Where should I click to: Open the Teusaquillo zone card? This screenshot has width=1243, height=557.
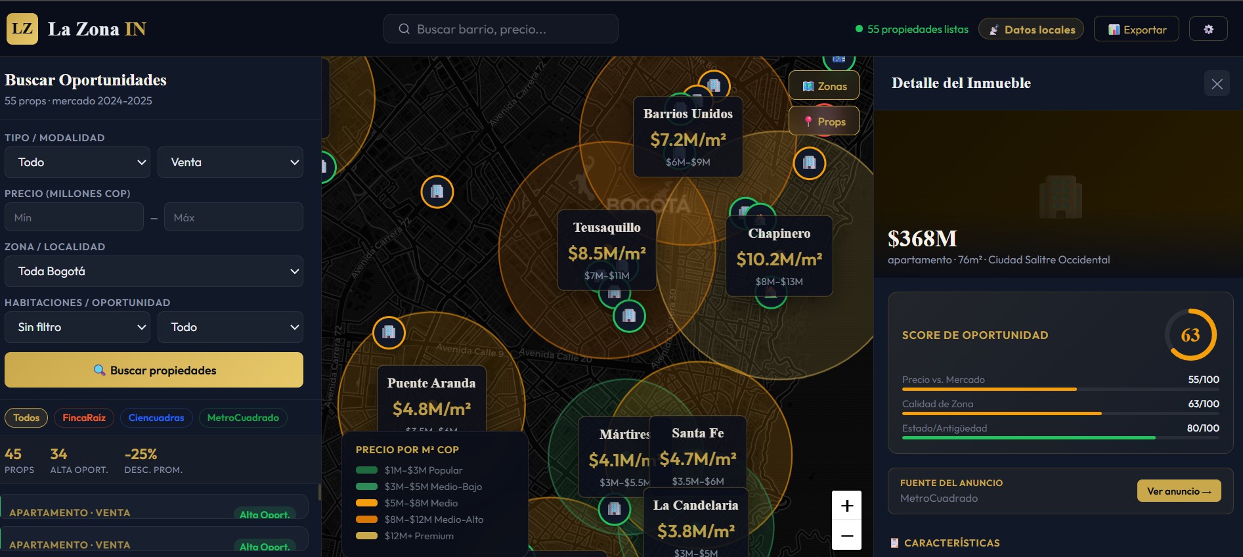(x=607, y=250)
